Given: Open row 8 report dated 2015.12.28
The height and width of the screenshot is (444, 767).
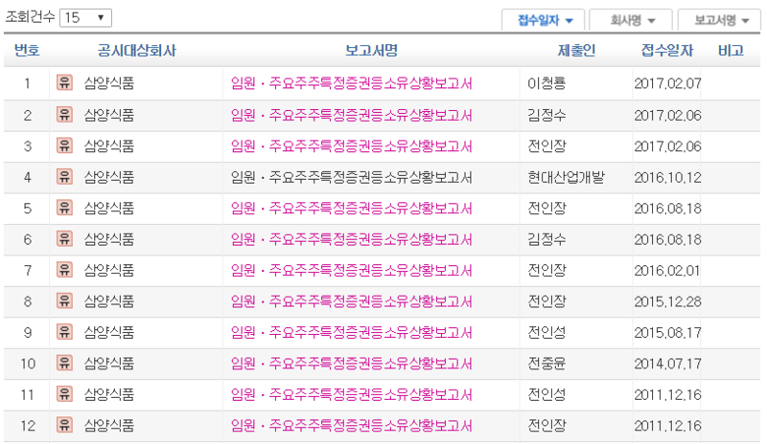Looking at the screenshot, I should [x=351, y=301].
